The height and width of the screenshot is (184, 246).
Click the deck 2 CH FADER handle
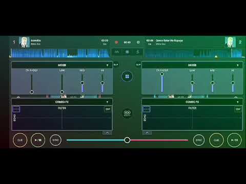(x=162, y=74)
